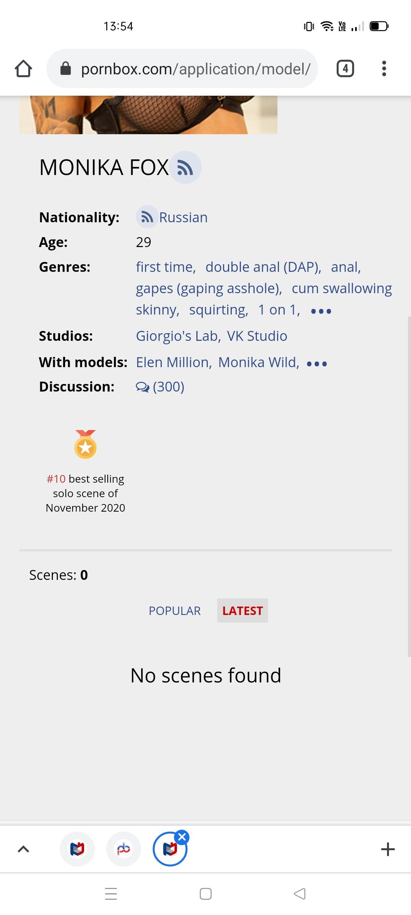Close the active tab in bottom strip
Viewport: 411px width, 915px height.
(182, 837)
